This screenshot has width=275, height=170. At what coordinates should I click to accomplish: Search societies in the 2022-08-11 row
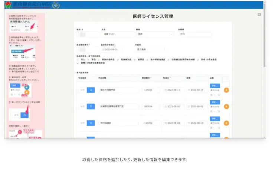pos(91,90)
